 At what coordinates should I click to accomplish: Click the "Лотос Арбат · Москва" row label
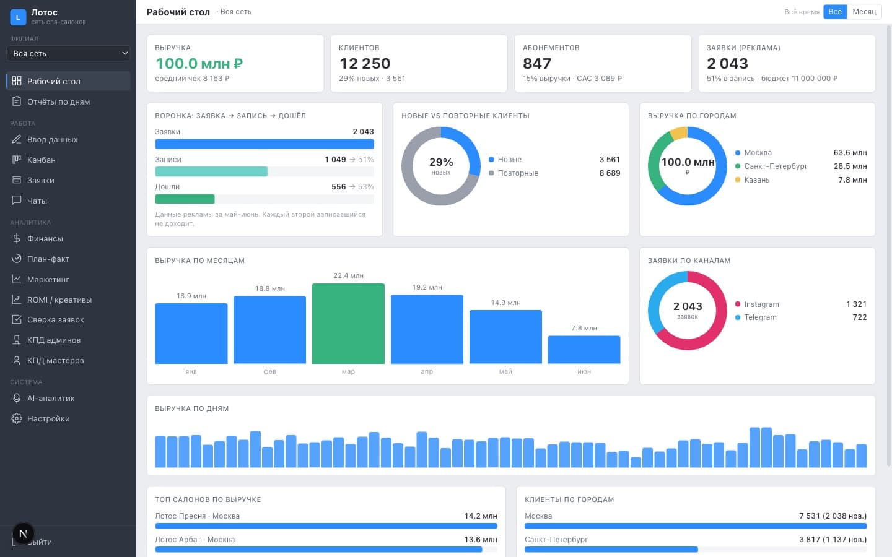[x=195, y=540]
